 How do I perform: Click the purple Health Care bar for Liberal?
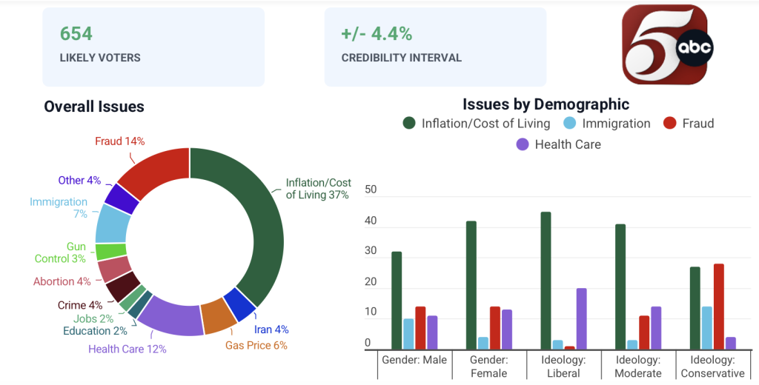[581, 319]
